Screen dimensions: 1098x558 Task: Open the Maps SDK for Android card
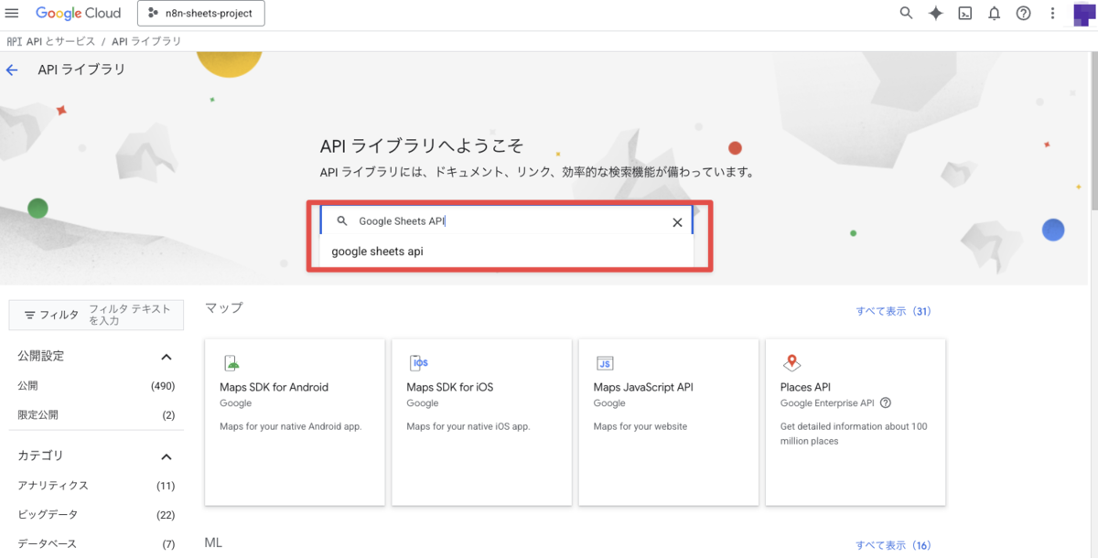[295, 422]
